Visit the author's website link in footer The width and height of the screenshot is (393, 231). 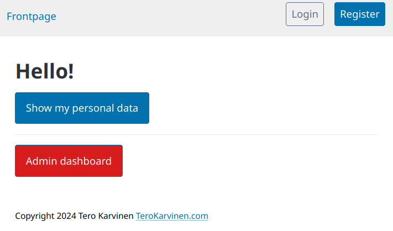pyautogui.click(x=172, y=216)
